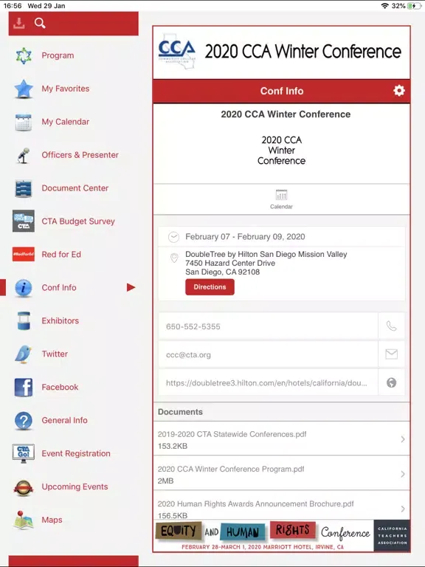Open chevron for CTA Statewide Conferences.pdf
The height and width of the screenshot is (567, 425).
click(x=403, y=439)
